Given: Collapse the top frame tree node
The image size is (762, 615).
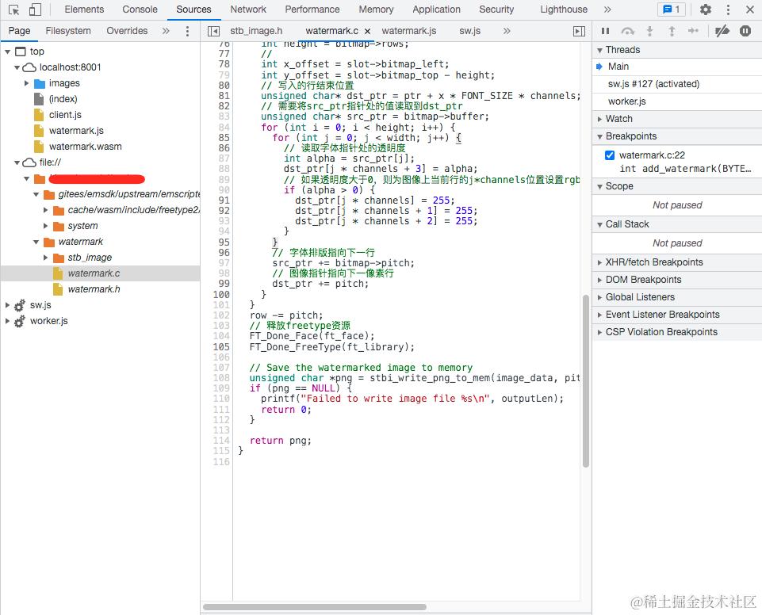Looking at the screenshot, I should click(x=8, y=52).
